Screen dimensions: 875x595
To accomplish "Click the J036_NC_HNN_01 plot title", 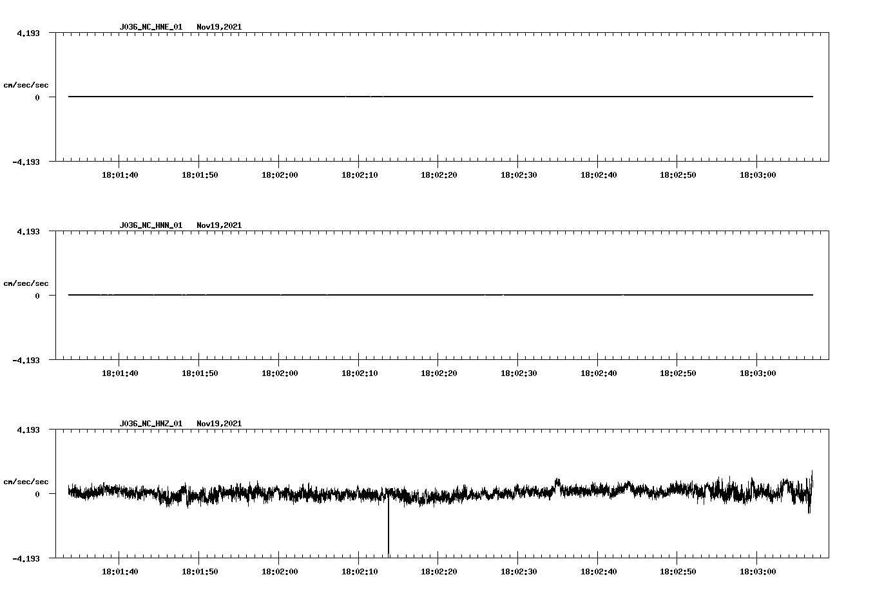I will pos(151,225).
